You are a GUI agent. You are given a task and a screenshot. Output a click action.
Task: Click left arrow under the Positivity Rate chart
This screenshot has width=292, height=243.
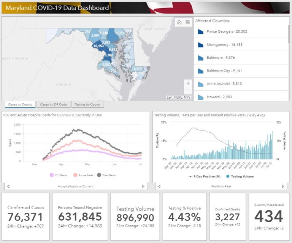tap(159, 186)
